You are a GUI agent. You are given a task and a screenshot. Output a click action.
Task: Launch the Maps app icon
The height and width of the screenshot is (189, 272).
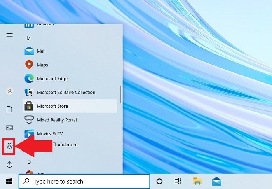29,65
